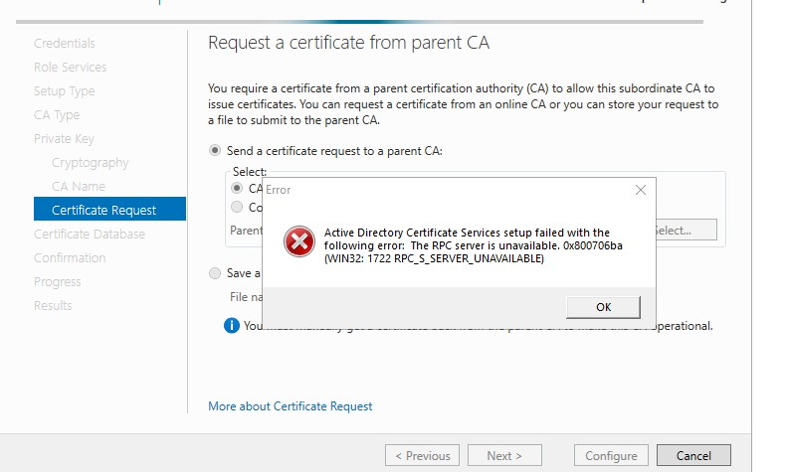Open More about Certificate Request link
The height and width of the screenshot is (472, 786).
point(290,406)
